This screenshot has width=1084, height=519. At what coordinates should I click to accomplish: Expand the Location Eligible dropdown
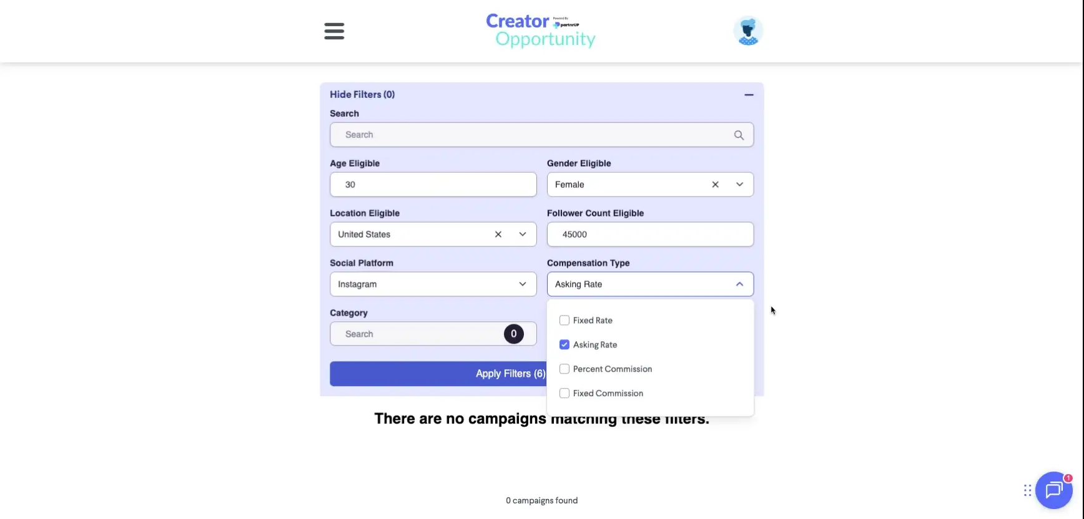tap(523, 235)
